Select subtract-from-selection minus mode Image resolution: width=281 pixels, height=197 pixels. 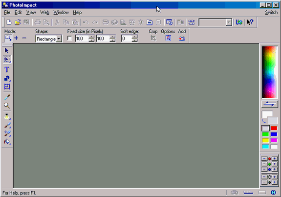[x=24, y=38]
